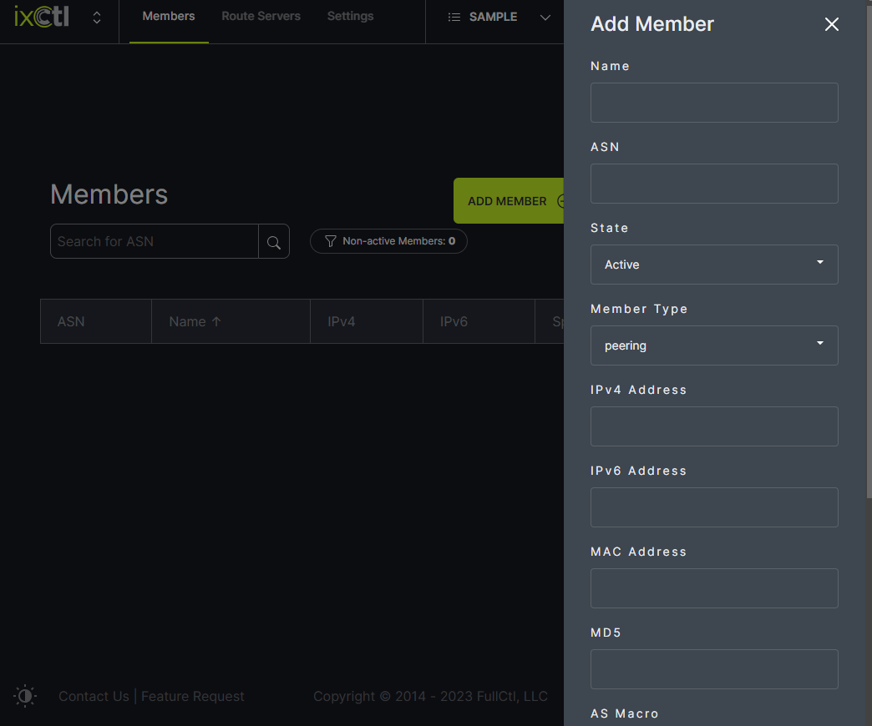Click the Add Member button
This screenshot has width=872, height=726.
(x=508, y=201)
